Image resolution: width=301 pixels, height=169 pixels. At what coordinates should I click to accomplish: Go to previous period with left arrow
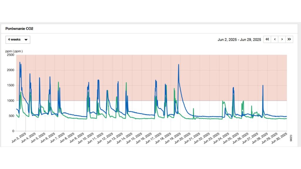275,39
